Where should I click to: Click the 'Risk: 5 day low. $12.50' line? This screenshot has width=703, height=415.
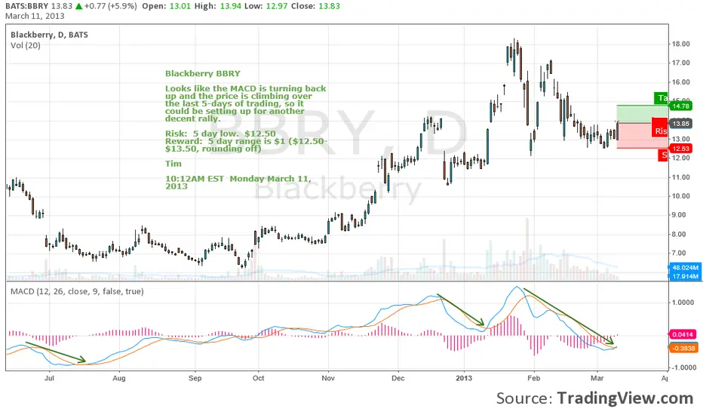coord(220,134)
